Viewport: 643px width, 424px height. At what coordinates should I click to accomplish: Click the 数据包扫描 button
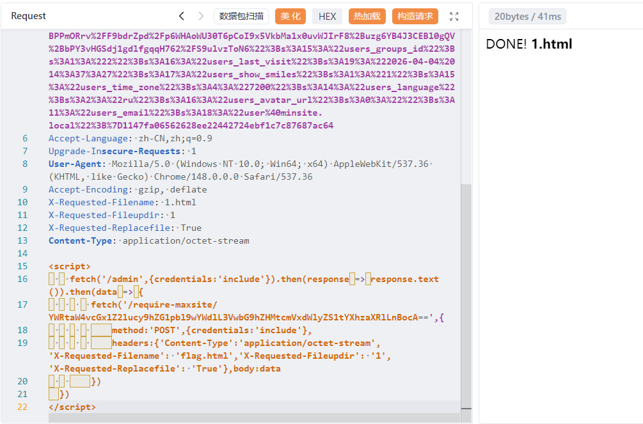click(241, 17)
